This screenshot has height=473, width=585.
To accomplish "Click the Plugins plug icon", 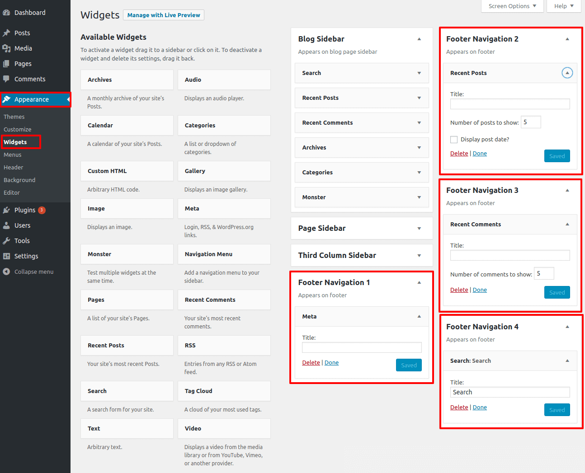I will [x=6, y=210].
